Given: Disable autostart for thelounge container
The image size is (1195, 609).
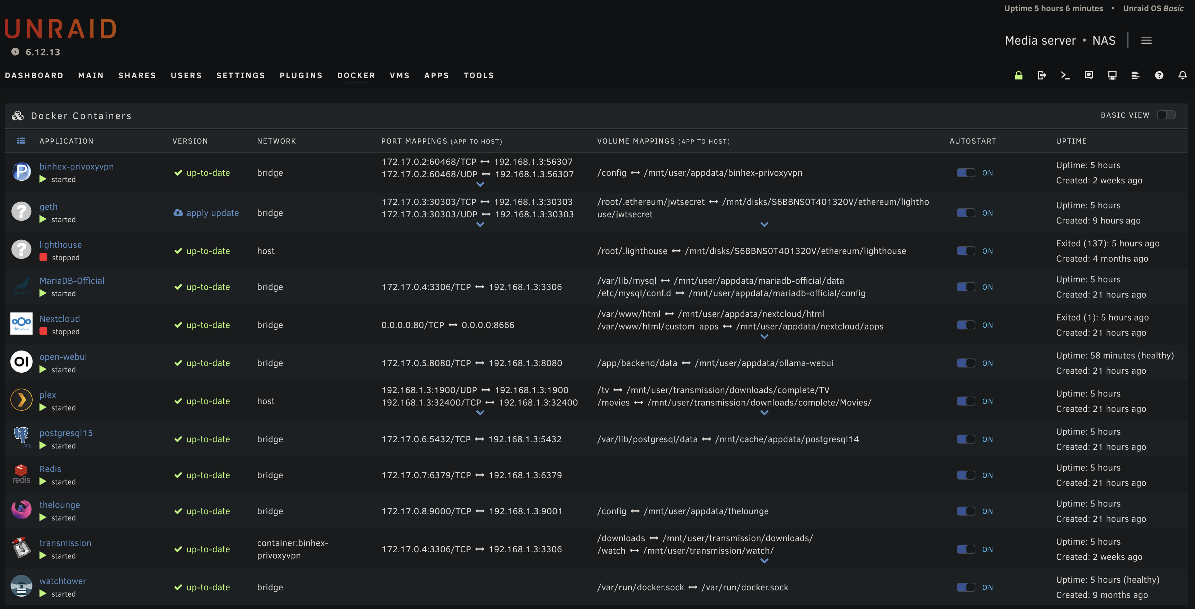Looking at the screenshot, I should pos(966,511).
